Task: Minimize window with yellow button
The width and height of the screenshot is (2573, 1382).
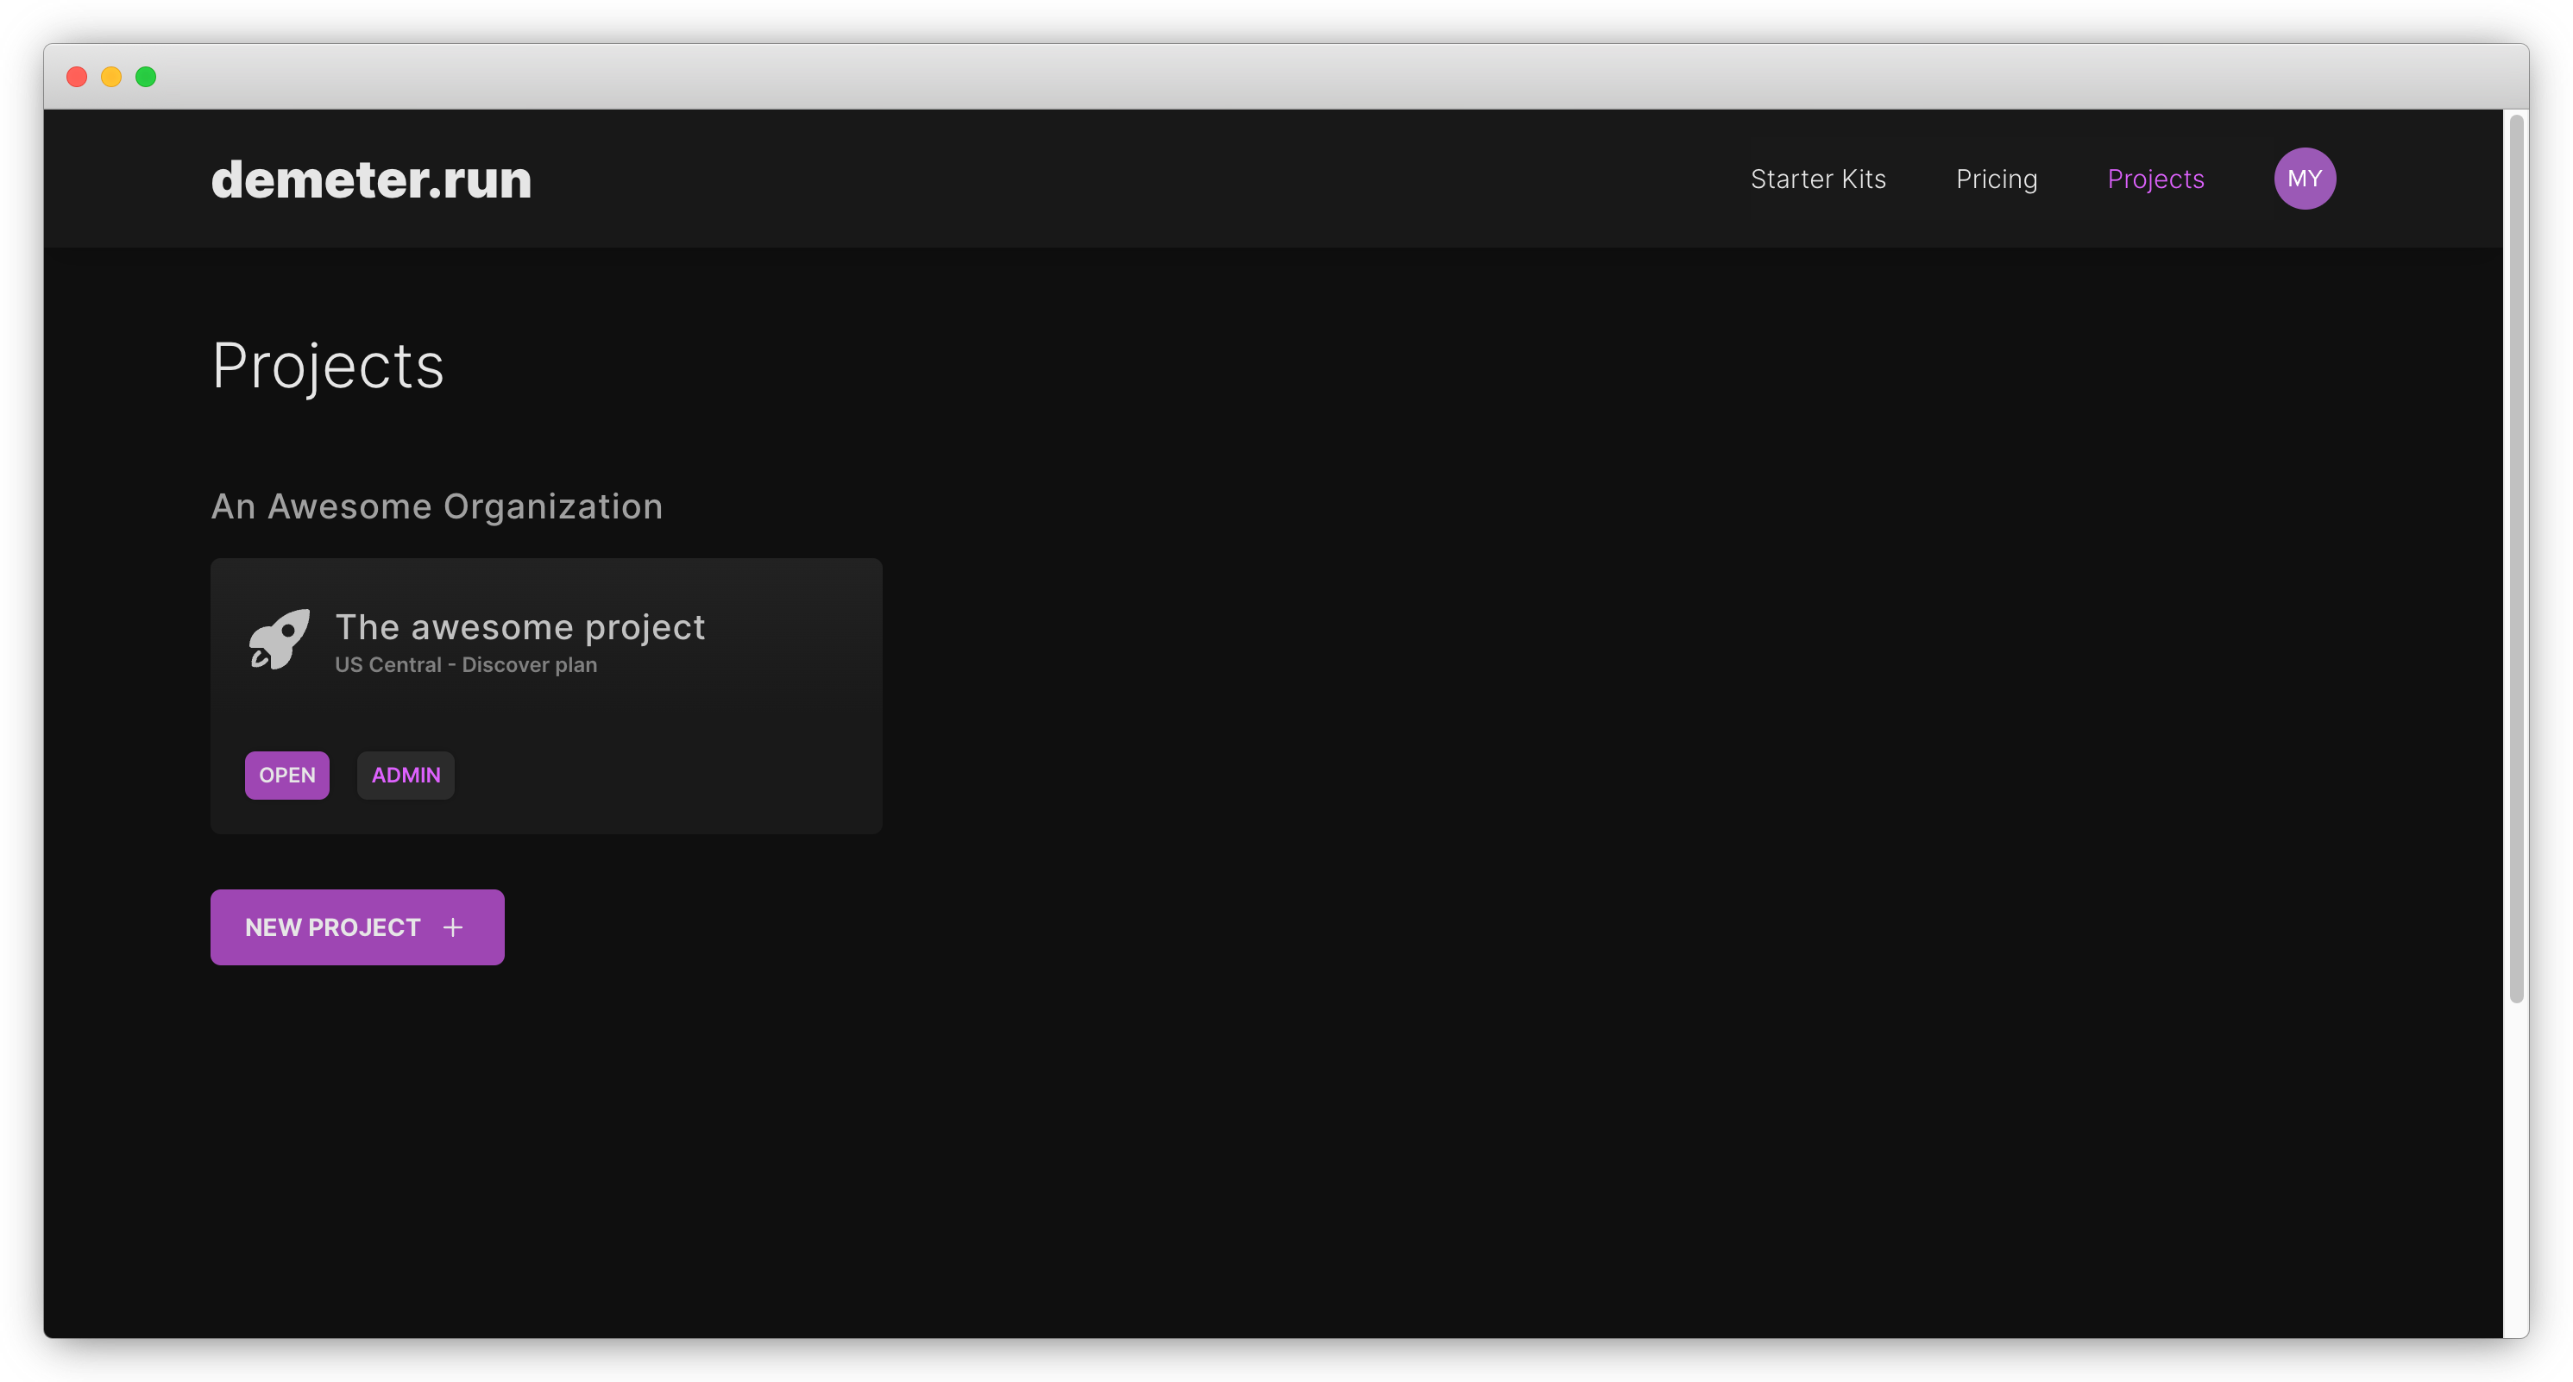Action: [x=112, y=77]
